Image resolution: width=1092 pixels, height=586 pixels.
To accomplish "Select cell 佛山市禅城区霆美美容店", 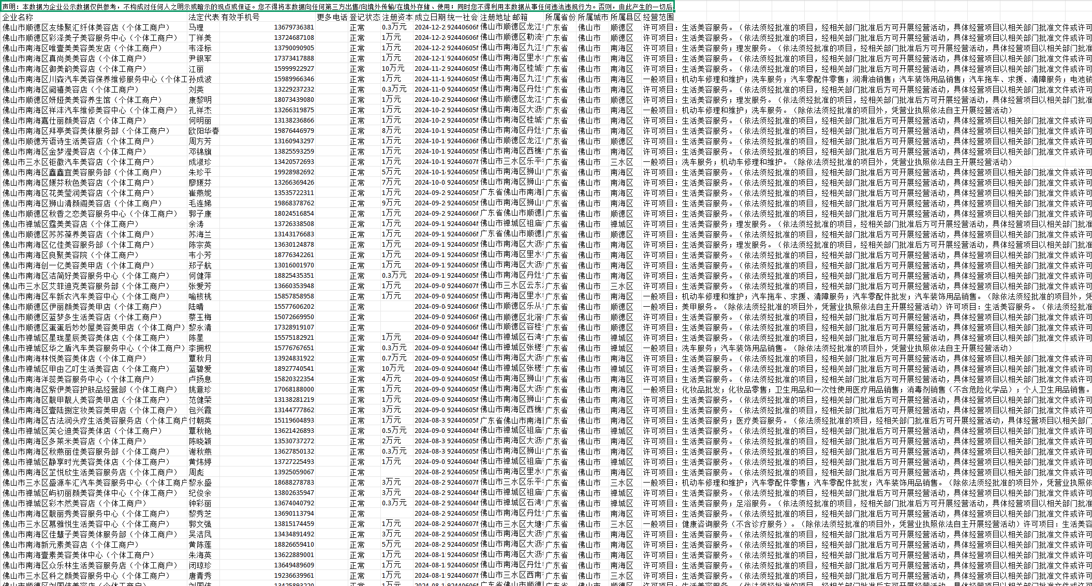I will coord(71,224).
